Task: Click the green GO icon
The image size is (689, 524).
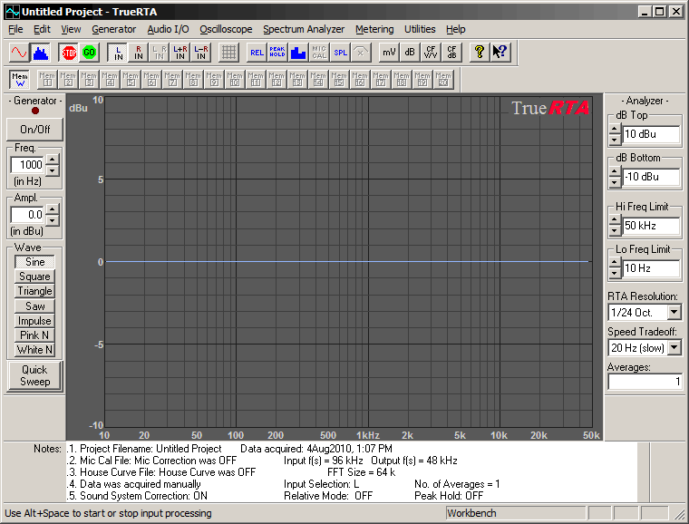Action: coord(89,53)
